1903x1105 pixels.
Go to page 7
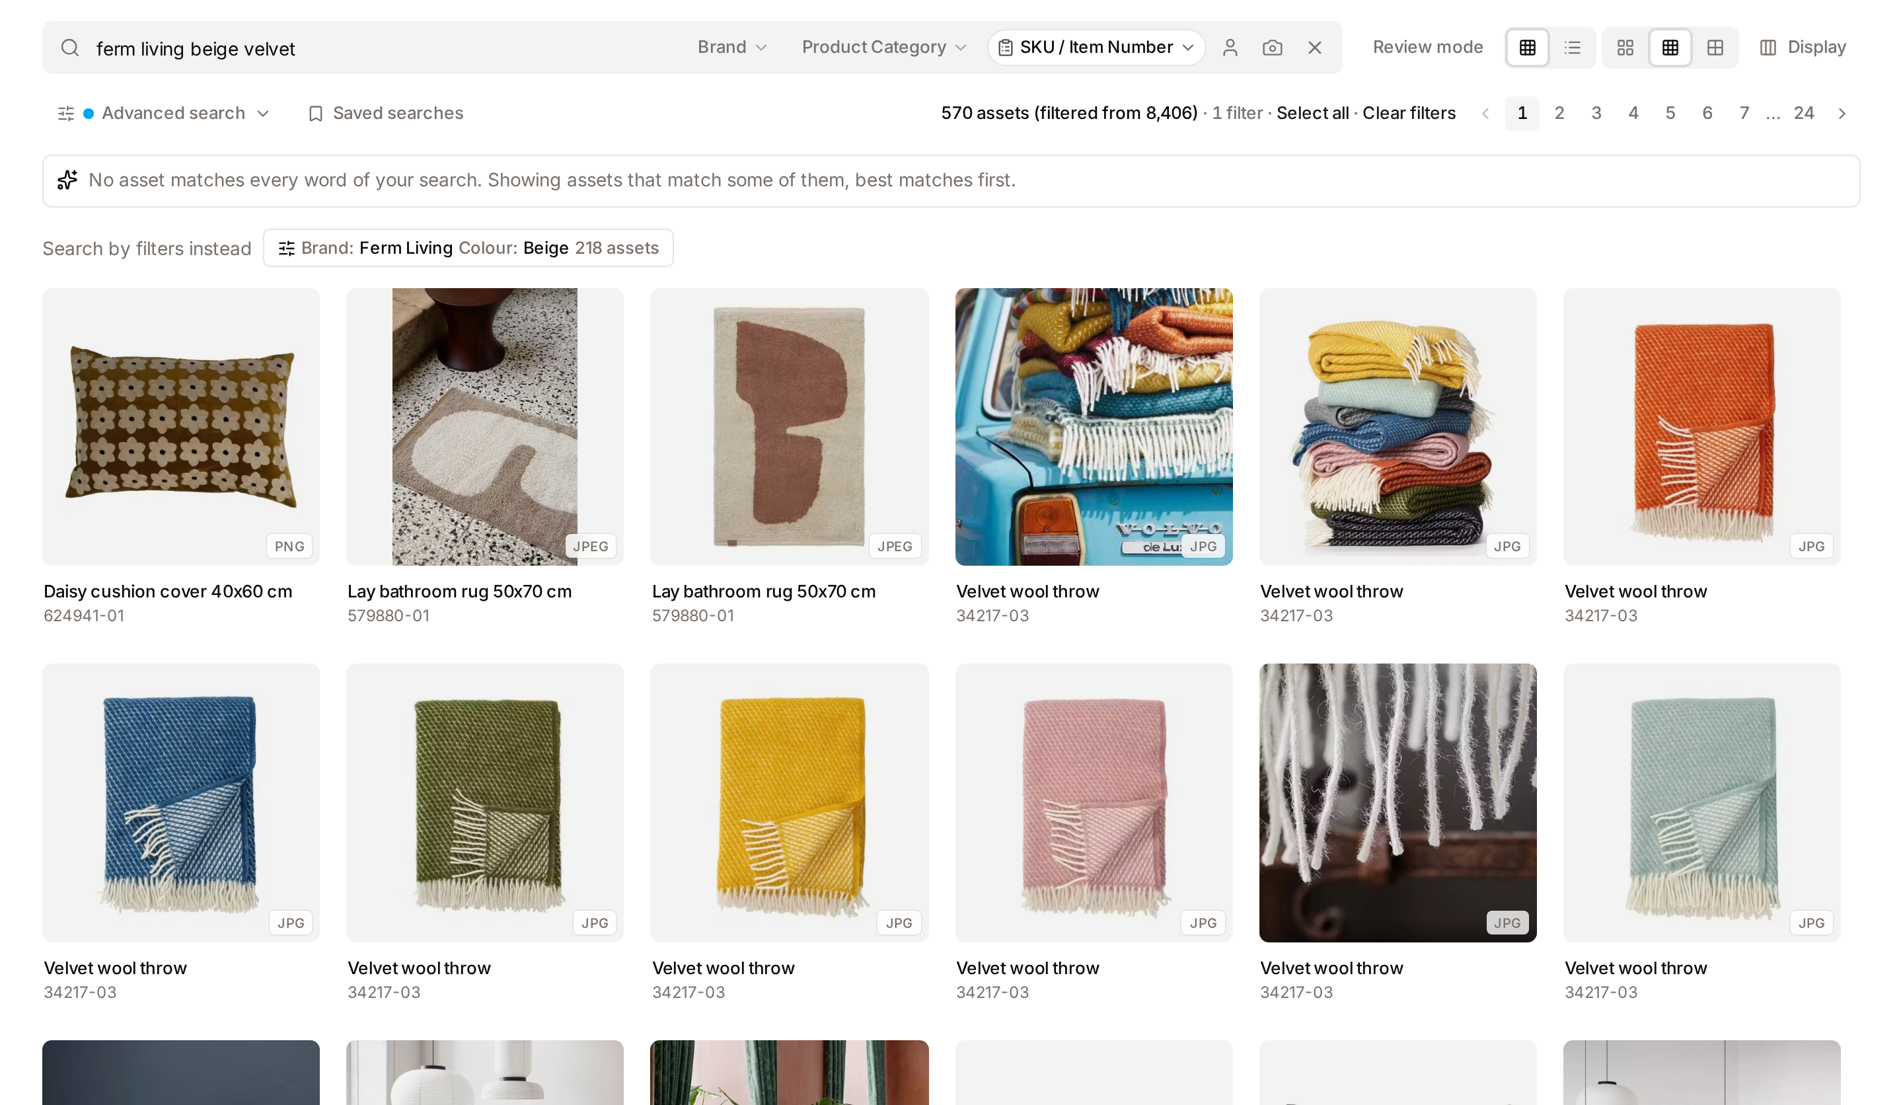tap(1744, 113)
